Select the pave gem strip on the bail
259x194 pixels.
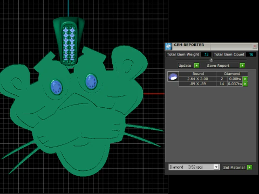(69, 45)
